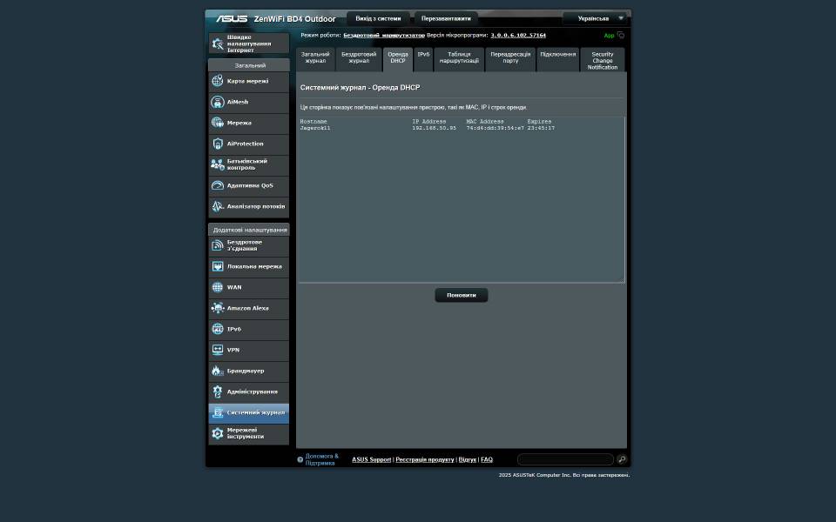Viewport: 836px width, 522px height.
Task: Click the VPN sidebar icon
Action: pos(218,350)
